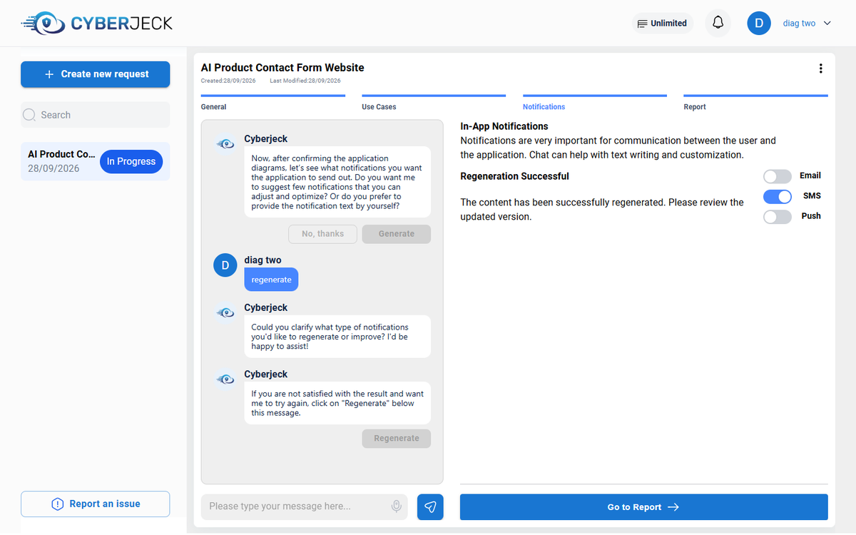Click Report an issue button

(x=95, y=504)
